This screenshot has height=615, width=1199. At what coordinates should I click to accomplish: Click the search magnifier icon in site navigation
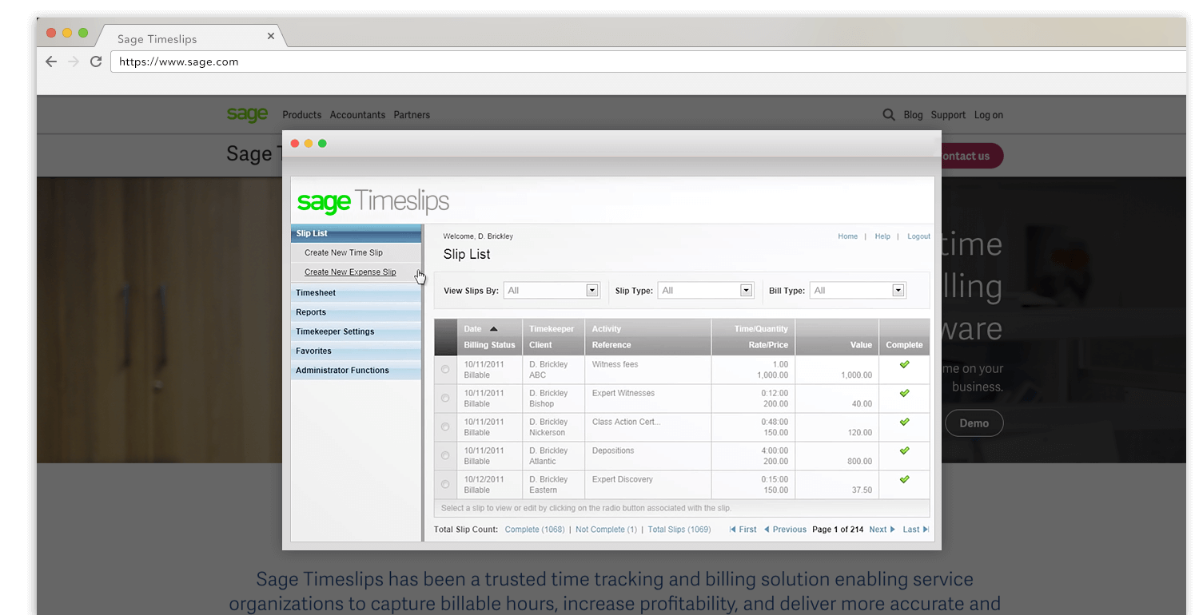[888, 114]
